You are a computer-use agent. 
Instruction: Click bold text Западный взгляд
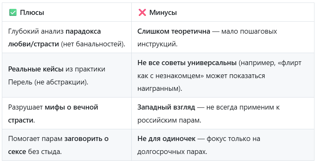pos(166,107)
